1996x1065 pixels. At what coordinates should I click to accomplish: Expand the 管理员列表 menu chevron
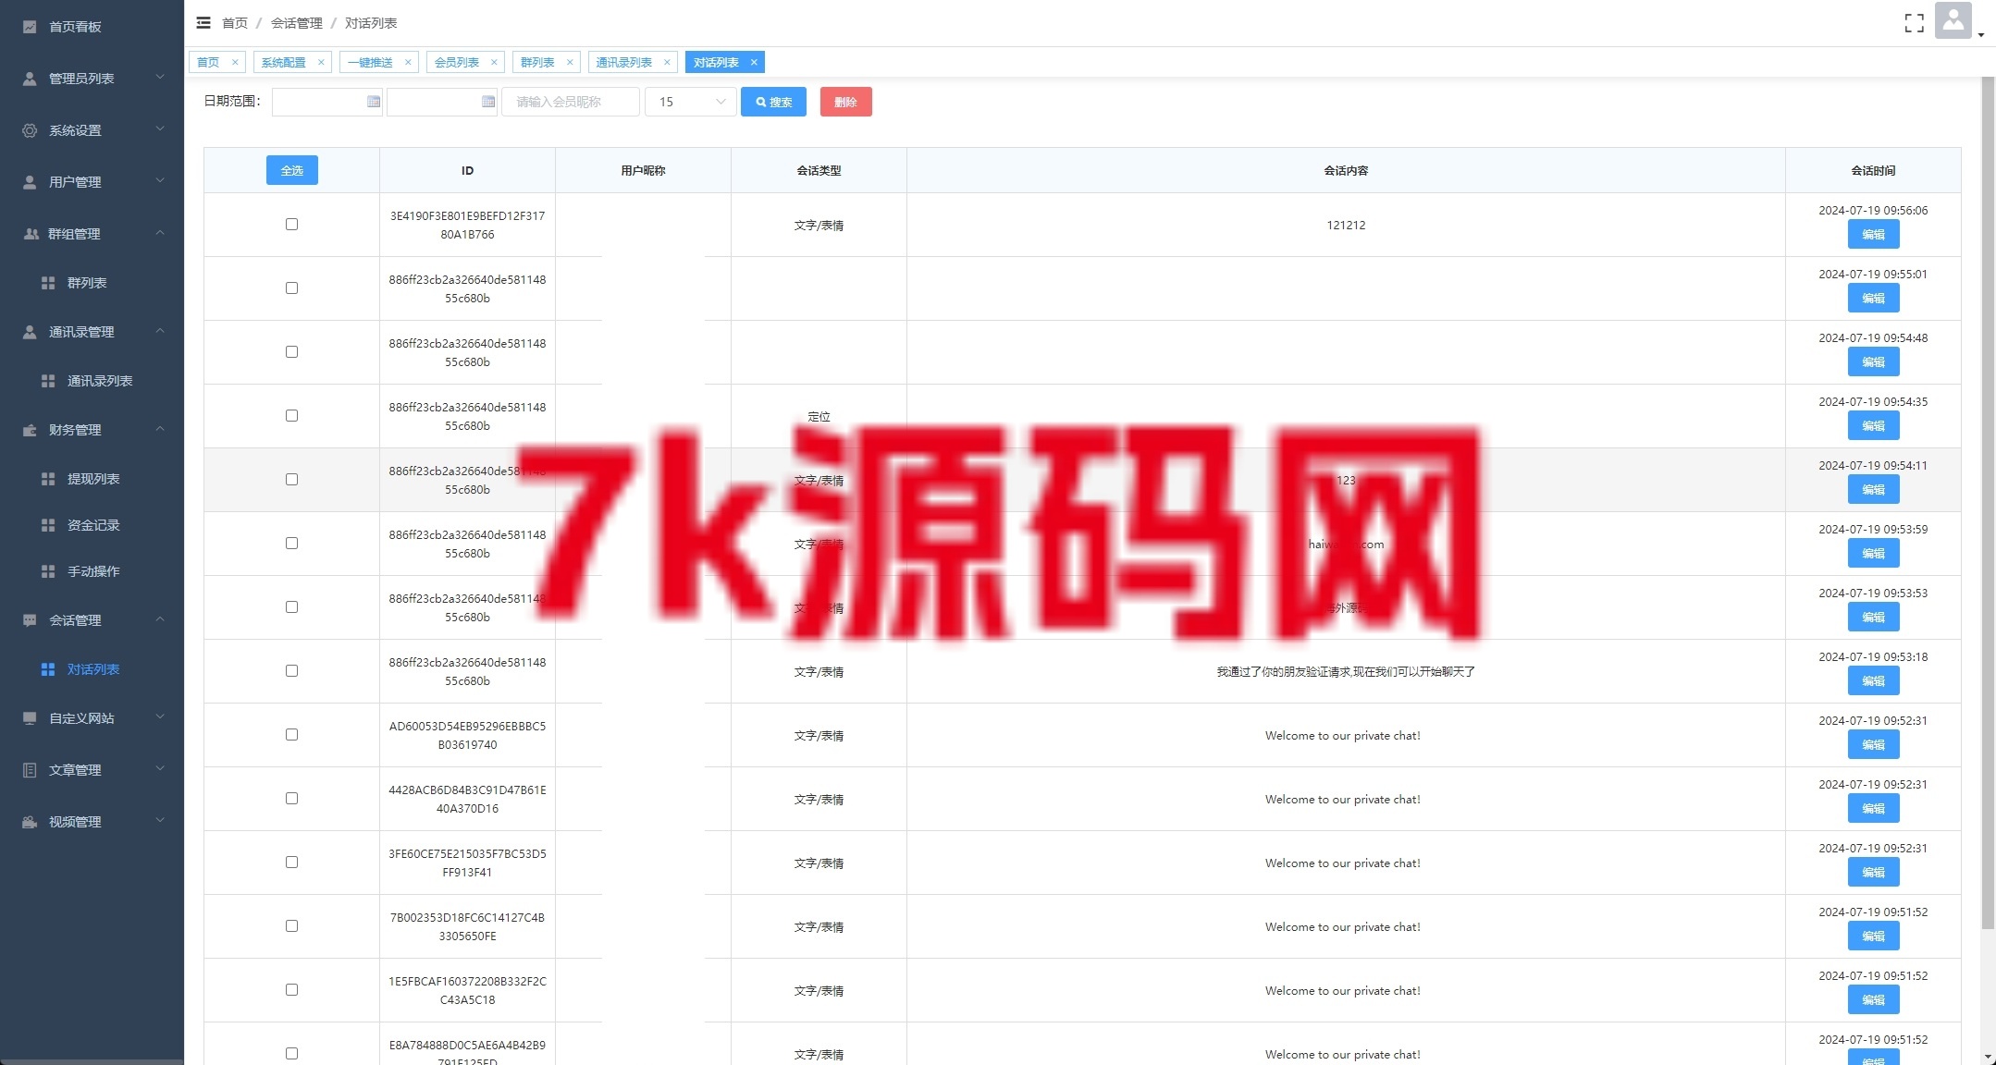pyautogui.click(x=160, y=78)
